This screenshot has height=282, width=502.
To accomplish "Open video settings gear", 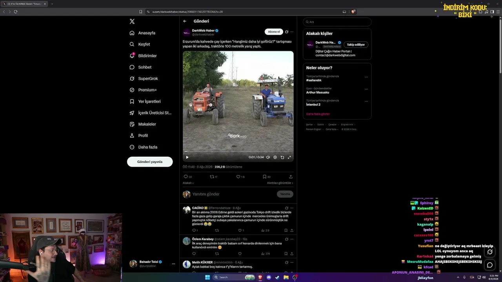I will click(x=275, y=157).
